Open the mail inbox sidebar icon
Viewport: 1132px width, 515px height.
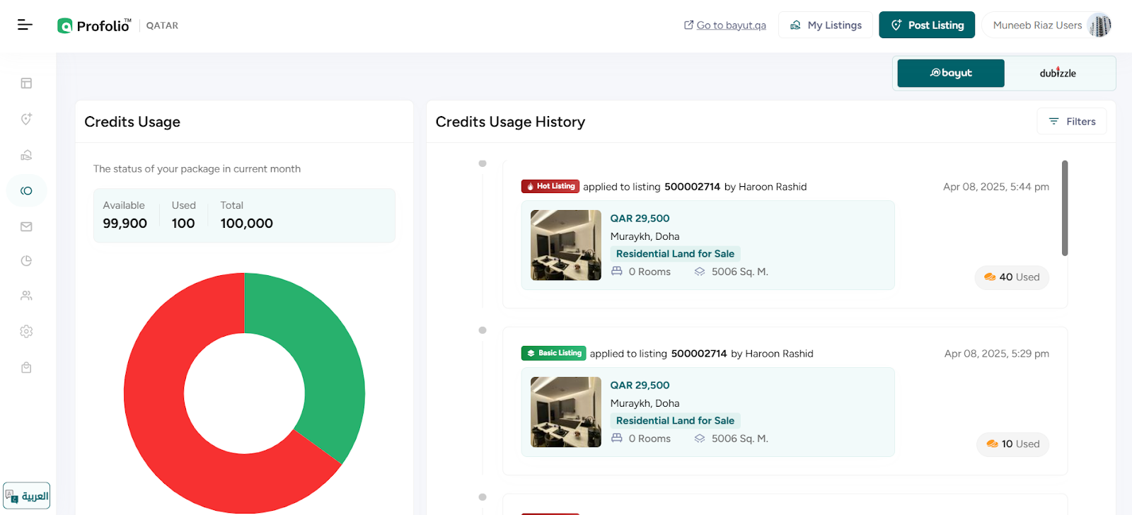pos(26,226)
